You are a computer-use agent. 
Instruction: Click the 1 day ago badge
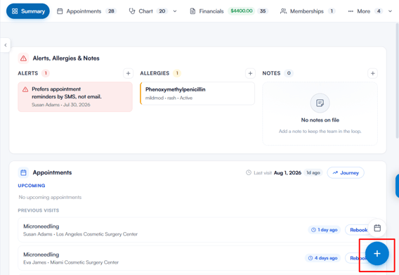pyautogui.click(x=325, y=230)
